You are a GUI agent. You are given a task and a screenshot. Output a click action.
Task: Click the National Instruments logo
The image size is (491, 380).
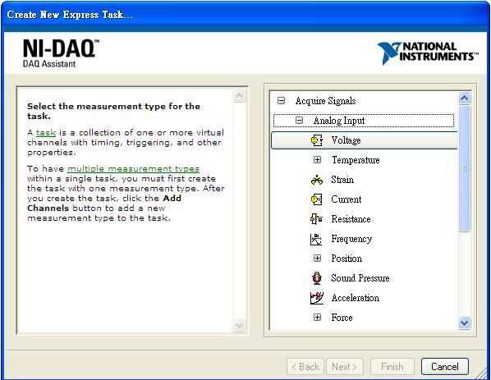(428, 53)
